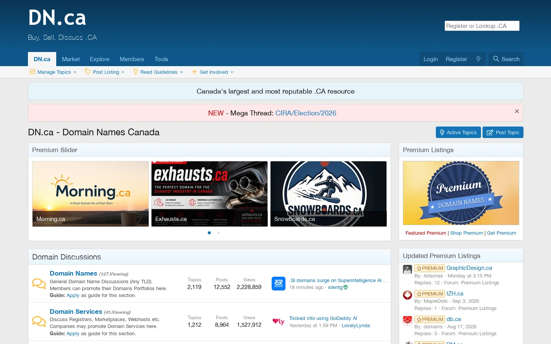
Task: Open the Read Guidelines dropdown
Action: [158, 72]
